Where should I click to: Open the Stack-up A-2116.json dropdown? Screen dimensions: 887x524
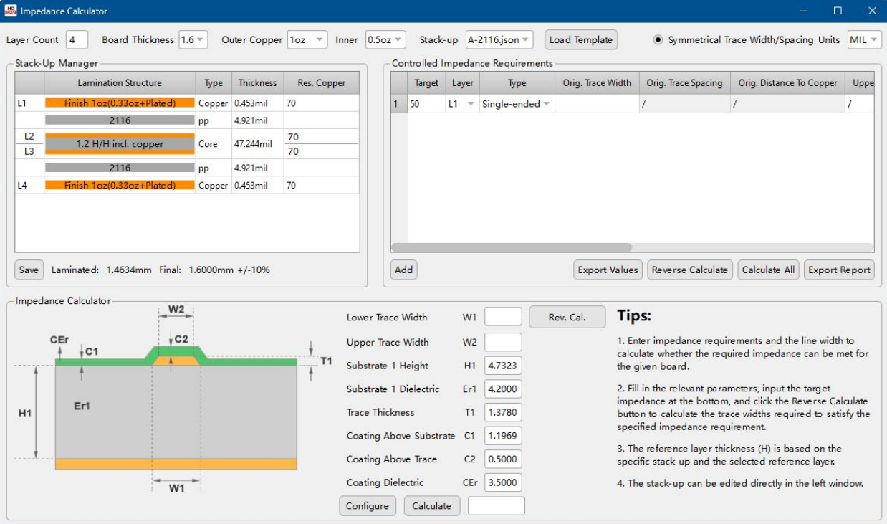(x=499, y=40)
